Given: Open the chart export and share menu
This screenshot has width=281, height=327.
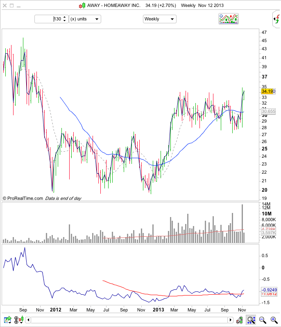Looking at the screenshot, I should pos(8,320).
